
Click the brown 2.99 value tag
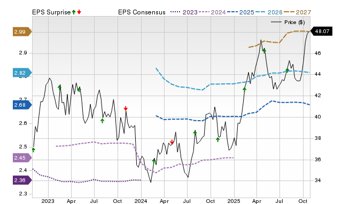coord(22,32)
